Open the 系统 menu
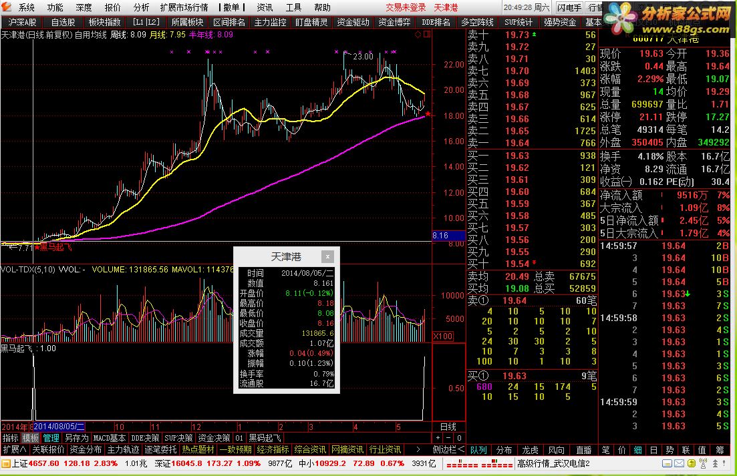Viewport: 737px width, 476px height. (x=26, y=7)
